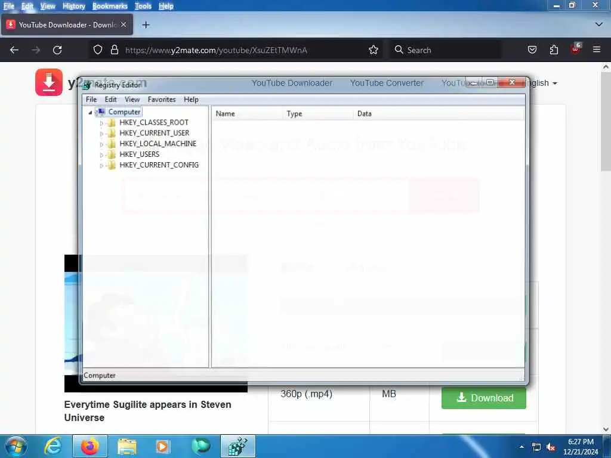Click the HKEY_CURRENT_USER folder icon

pyautogui.click(x=112, y=133)
